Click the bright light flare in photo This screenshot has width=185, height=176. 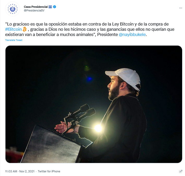click(98, 128)
